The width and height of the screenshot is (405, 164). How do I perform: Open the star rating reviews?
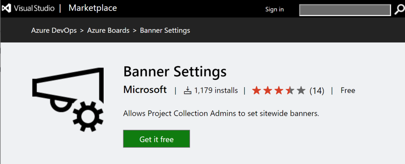tap(279, 90)
